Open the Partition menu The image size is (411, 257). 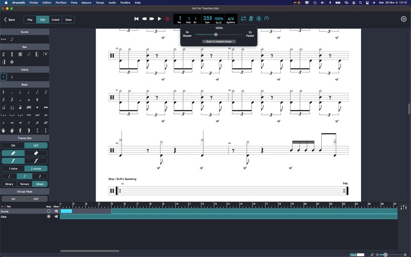pyautogui.click(x=61, y=3)
